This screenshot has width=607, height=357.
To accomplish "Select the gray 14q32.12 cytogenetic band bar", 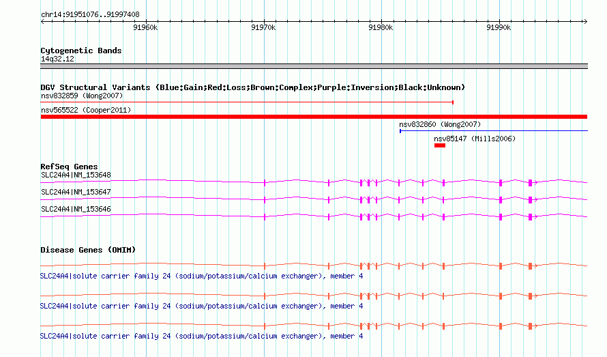I will click(314, 66).
